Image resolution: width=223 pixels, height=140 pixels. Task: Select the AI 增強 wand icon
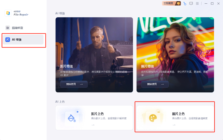8,40
